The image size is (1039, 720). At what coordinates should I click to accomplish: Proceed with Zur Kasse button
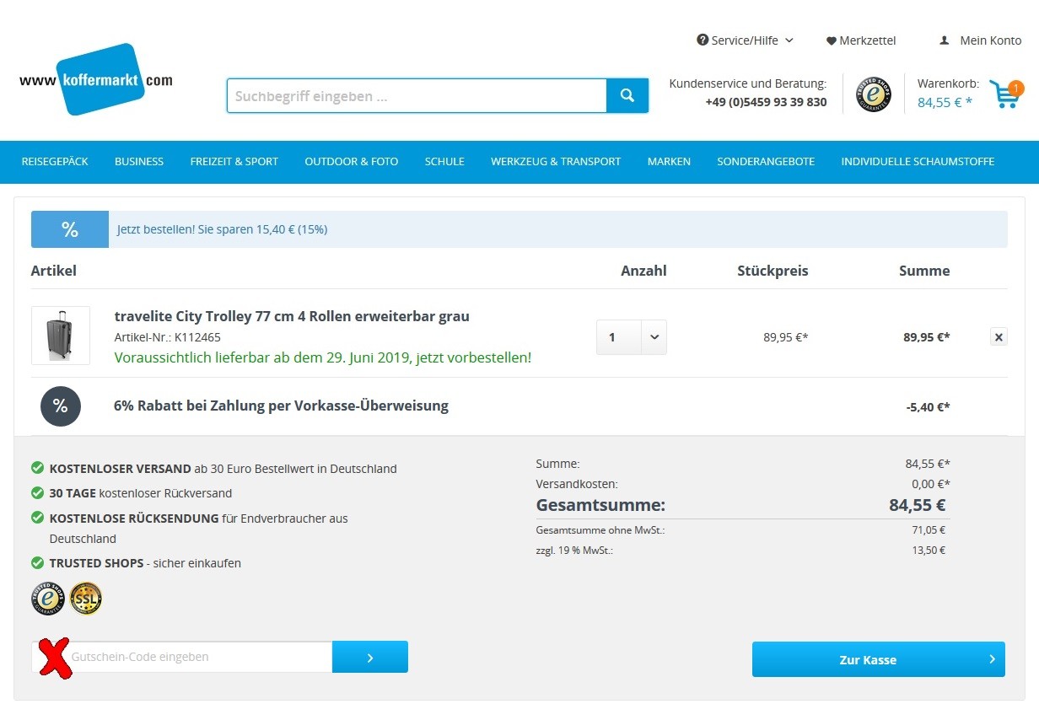(879, 659)
